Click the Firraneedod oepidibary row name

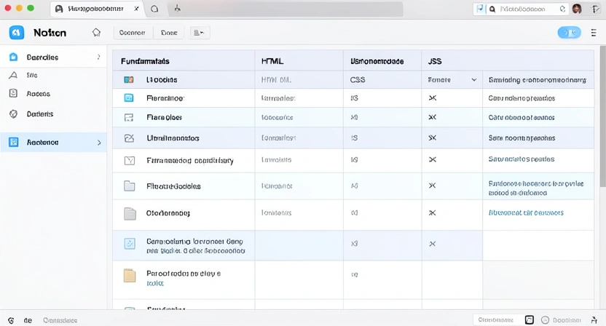point(190,160)
